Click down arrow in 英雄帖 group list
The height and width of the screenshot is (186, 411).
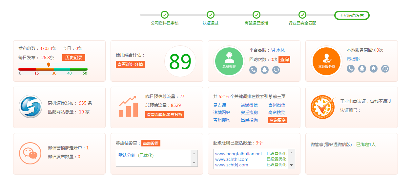(x=194, y=163)
